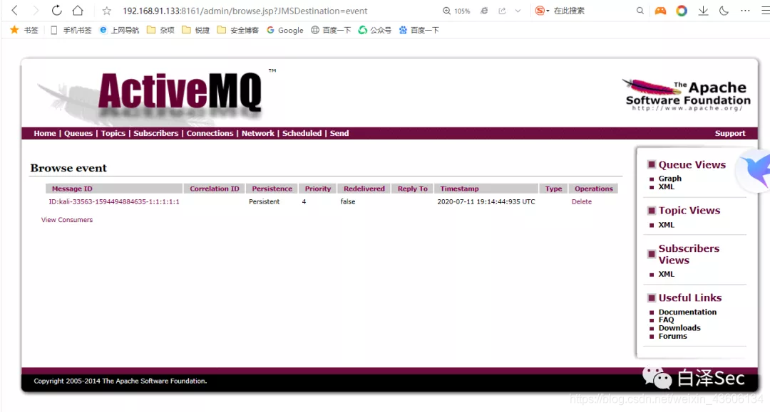770x412 pixels.
Task: Click the share icon in the address bar
Action: coord(502,11)
